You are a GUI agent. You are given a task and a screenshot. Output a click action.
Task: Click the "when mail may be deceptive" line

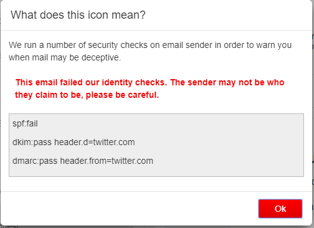(x=65, y=57)
